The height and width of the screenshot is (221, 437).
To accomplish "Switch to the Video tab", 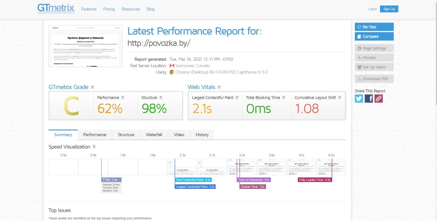I will coord(179,135).
